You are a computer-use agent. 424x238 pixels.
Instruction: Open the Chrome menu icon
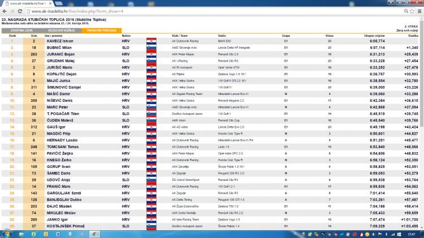(x=418, y=11)
